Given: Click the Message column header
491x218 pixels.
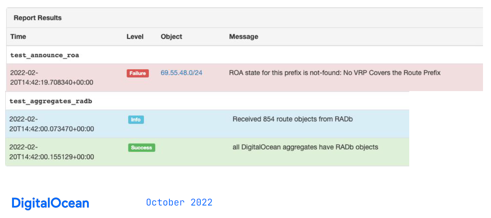Looking at the screenshot, I should click(x=244, y=37).
